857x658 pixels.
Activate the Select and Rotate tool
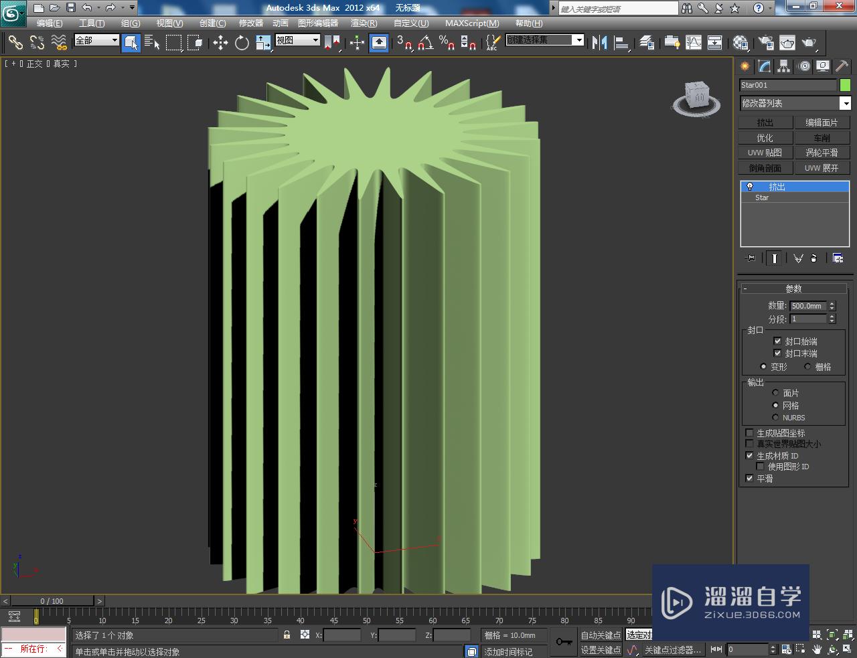(x=242, y=43)
